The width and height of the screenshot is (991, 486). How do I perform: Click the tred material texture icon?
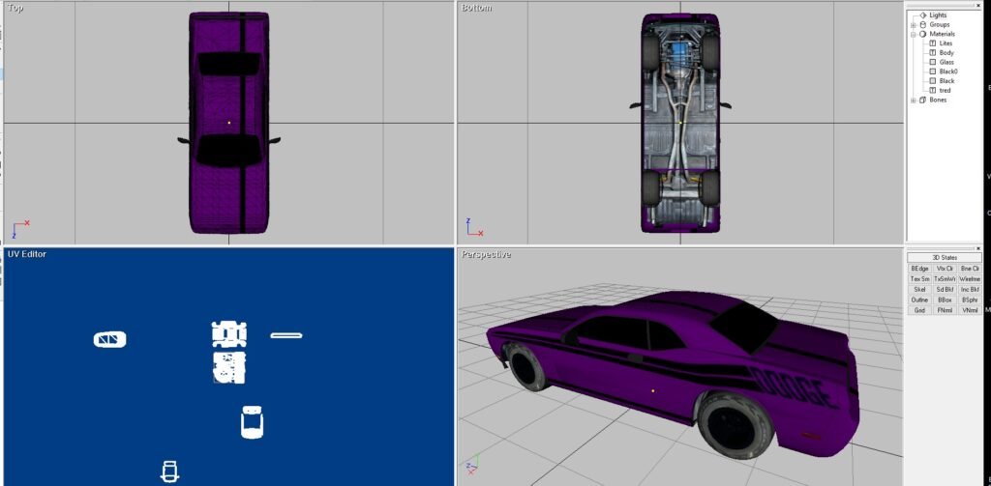pos(932,91)
